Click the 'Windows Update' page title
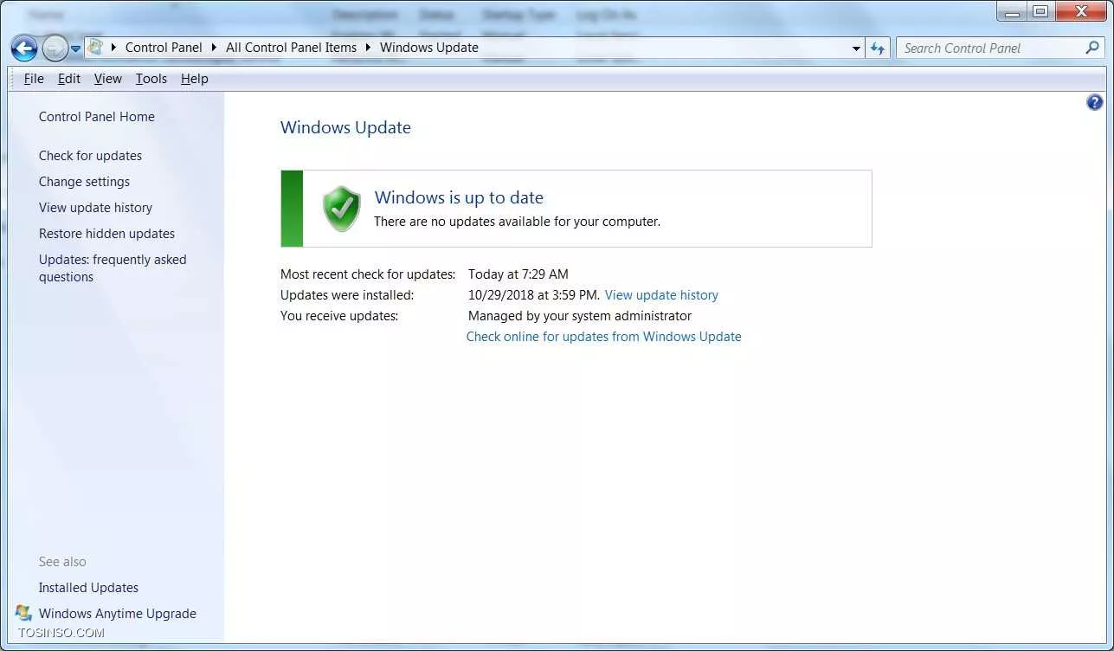This screenshot has width=1114, height=651. tap(345, 128)
